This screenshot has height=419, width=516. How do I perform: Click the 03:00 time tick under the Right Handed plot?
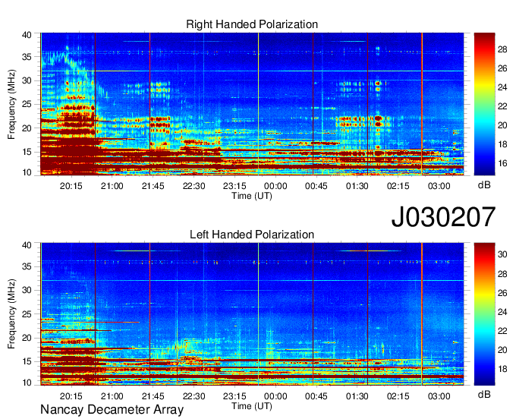click(439, 186)
